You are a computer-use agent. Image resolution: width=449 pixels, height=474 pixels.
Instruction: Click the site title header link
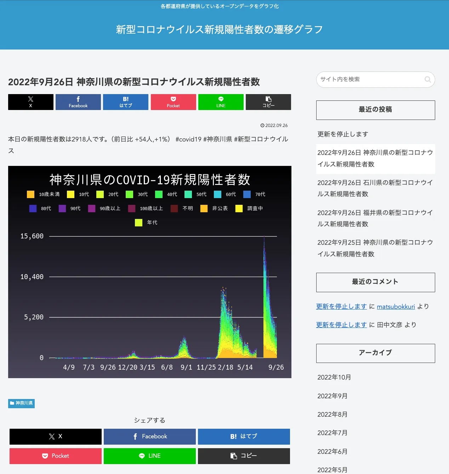click(219, 29)
